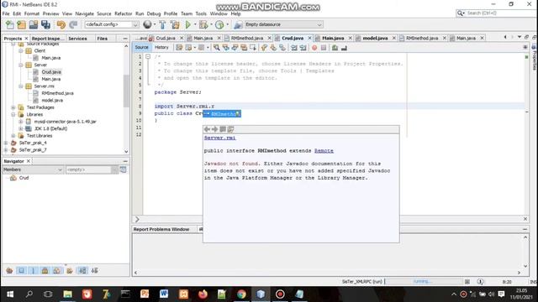Open Javadoc in external browser icon
The height and width of the screenshot is (302, 538).
tap(223, 129)
